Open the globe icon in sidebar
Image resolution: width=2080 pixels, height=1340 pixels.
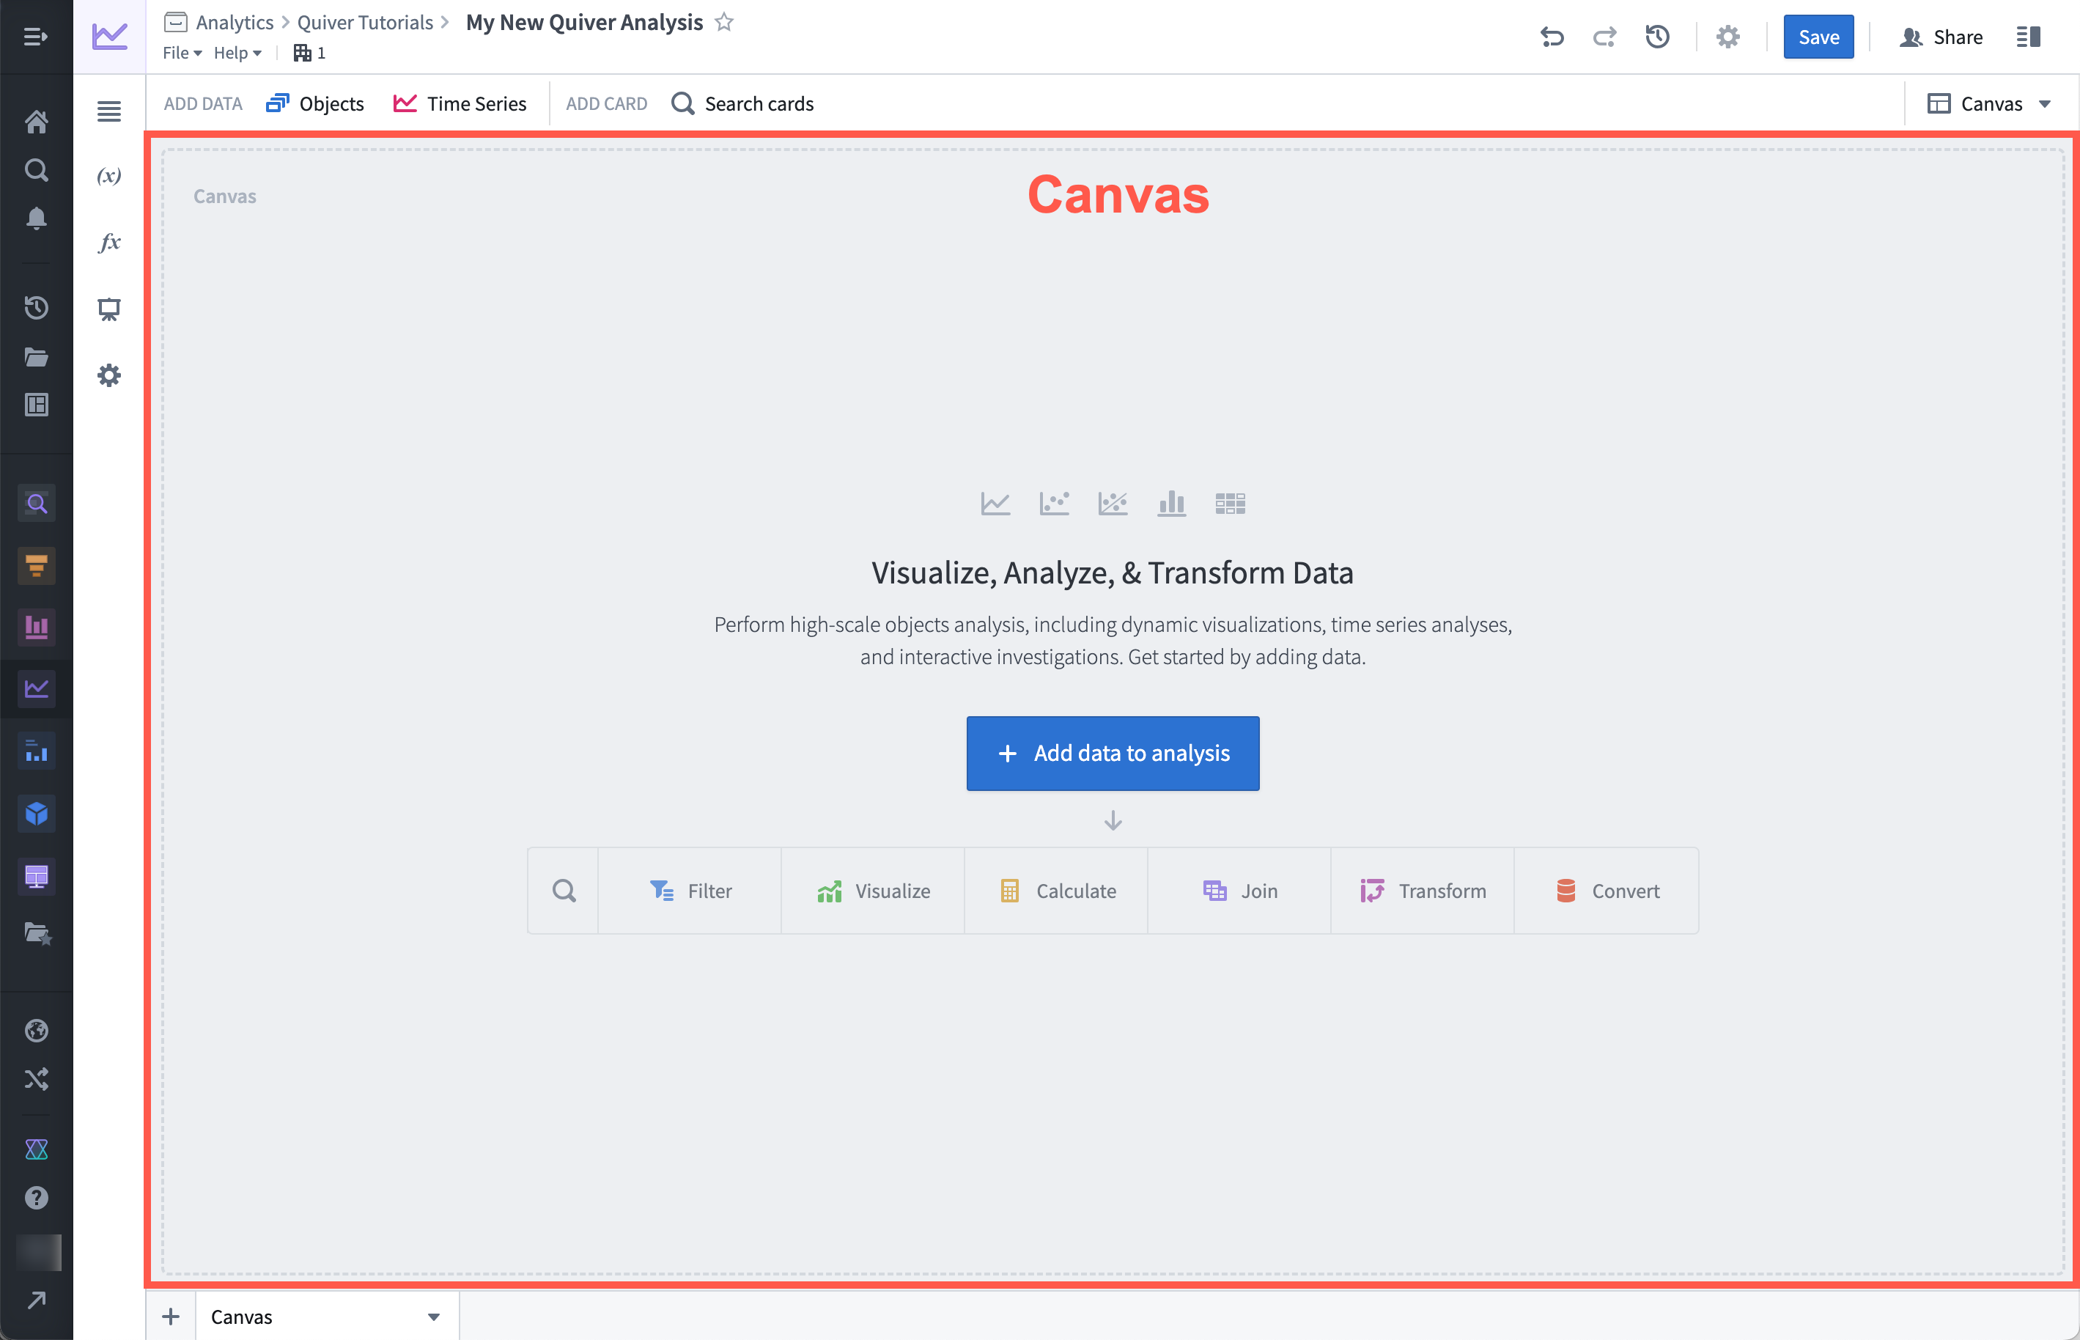[x=36, y=1031]
